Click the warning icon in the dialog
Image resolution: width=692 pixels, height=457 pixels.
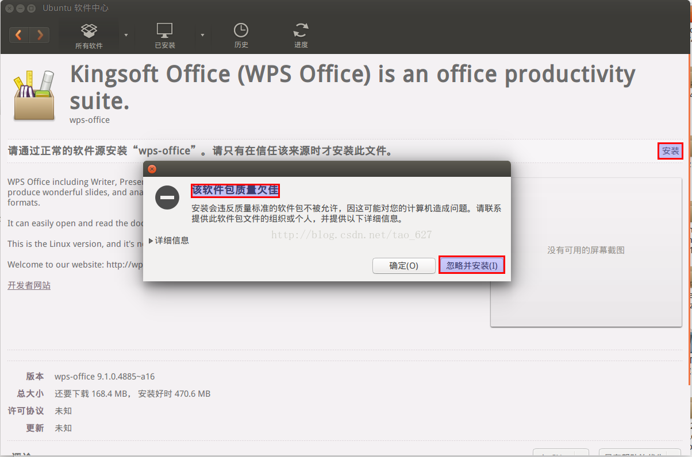167,197
